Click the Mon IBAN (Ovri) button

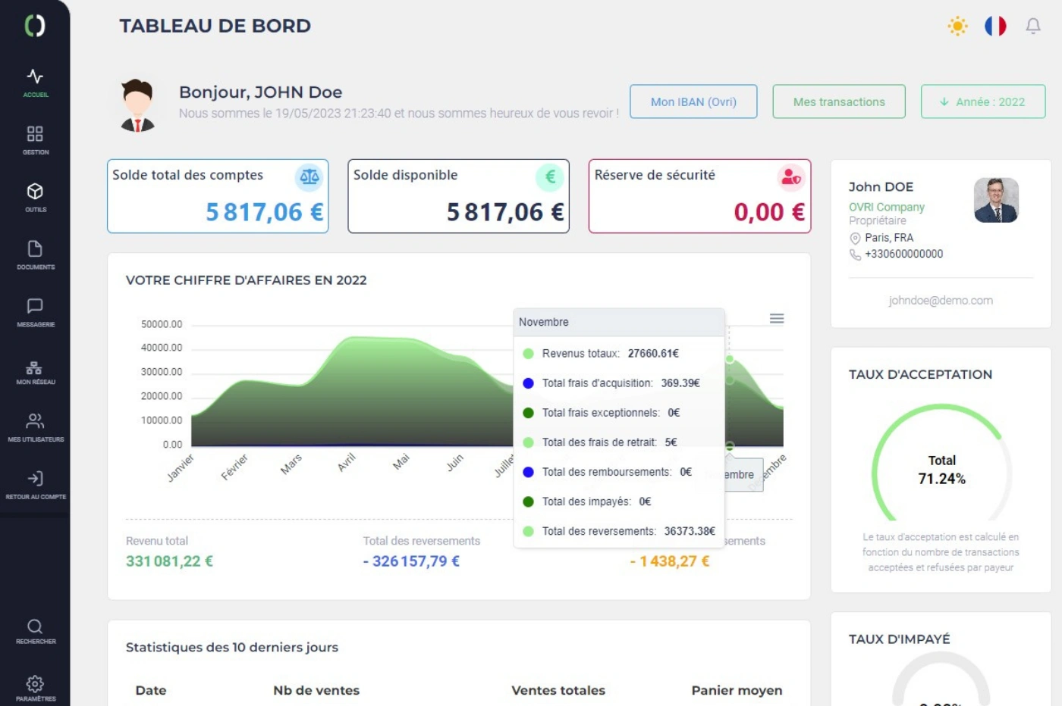693,101
